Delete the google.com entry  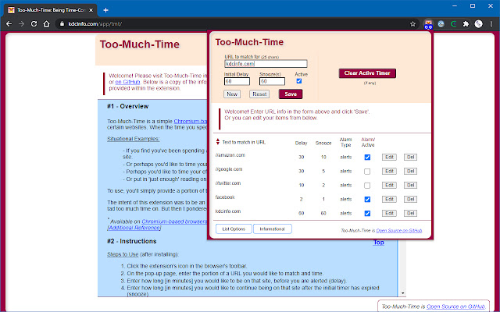(410, 172)
